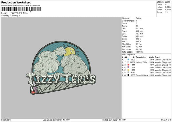
Task: Click the Brand column header
Action: pyautogui.click(x=157, y=57)
